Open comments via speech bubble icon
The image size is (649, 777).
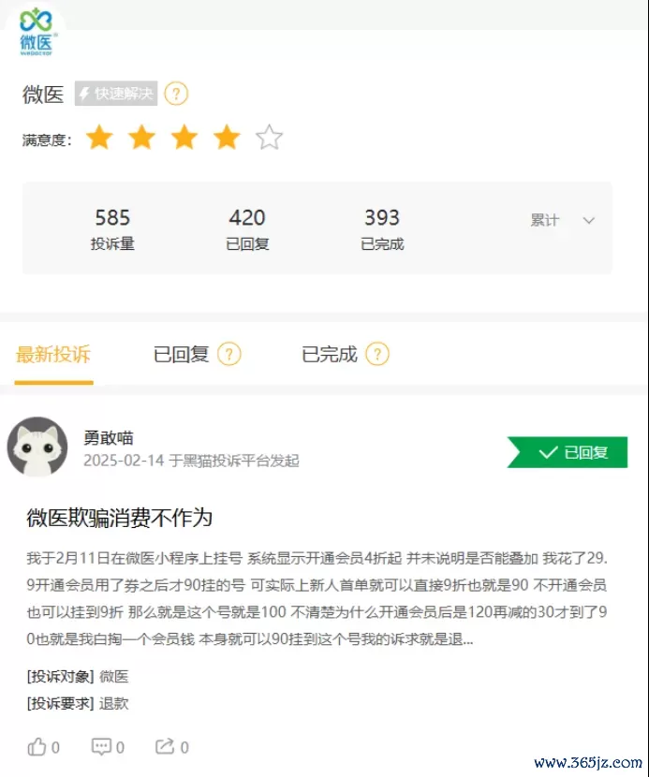(x=101, y=747)
